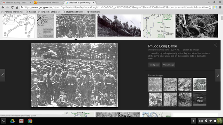Open the fourth related image with white border
Image resolution: width=223 pixels, height=125 pixels.
pyautogui.click(x=200, y=84)
